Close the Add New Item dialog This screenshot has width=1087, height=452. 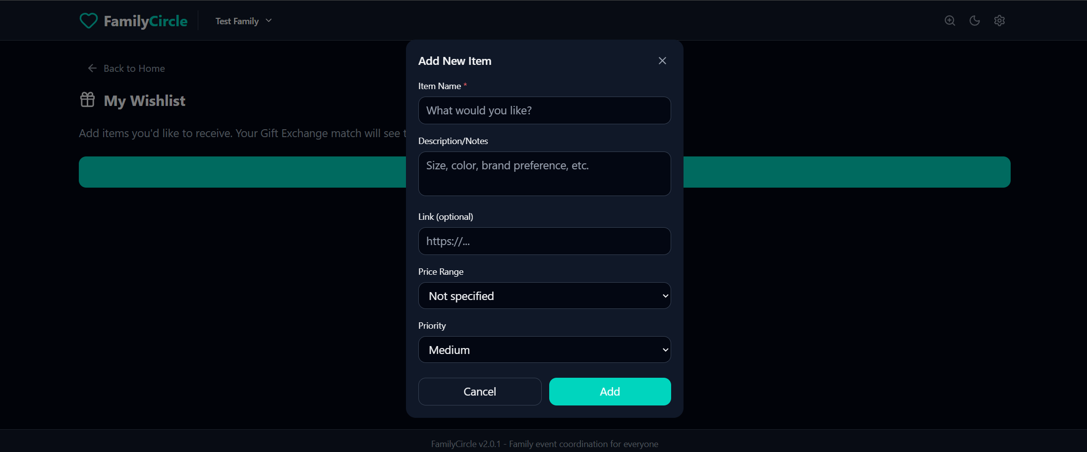coord(662,61)
